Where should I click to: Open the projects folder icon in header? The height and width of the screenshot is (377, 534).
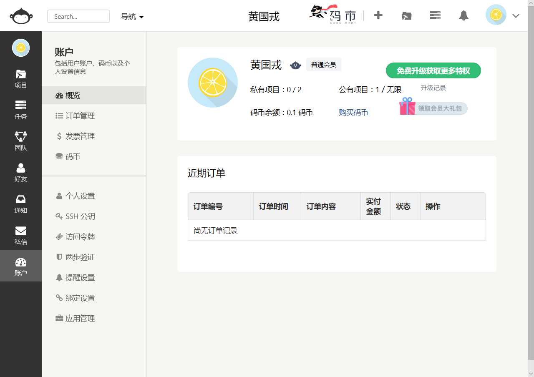point(406,16)
